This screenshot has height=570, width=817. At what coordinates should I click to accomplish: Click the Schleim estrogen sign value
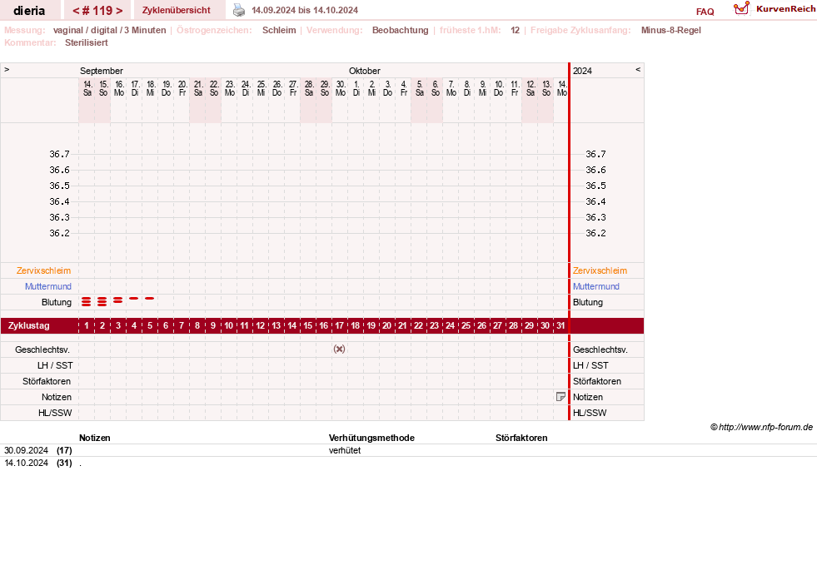279,30
